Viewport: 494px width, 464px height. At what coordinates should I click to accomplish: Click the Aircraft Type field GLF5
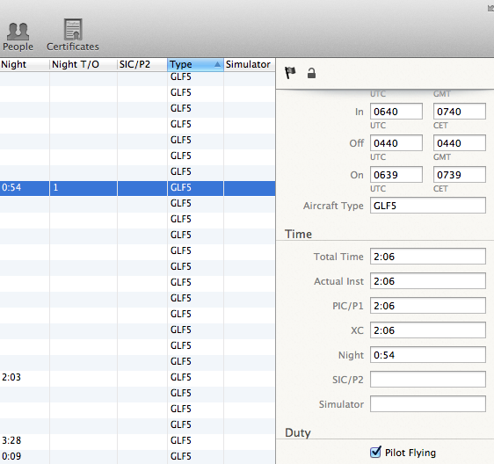tap(428, 206)
